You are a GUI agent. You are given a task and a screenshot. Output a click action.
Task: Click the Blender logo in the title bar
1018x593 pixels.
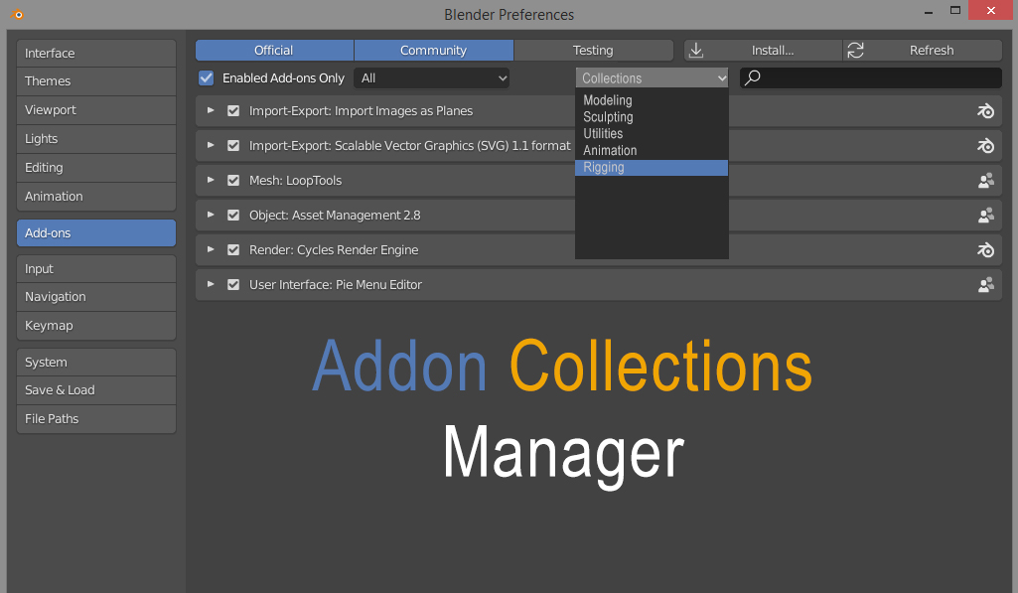pyautogui.click(x=18, y=14)
